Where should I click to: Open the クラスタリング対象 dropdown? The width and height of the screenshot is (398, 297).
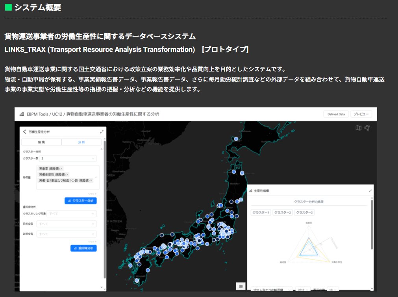tap(72, 214)
